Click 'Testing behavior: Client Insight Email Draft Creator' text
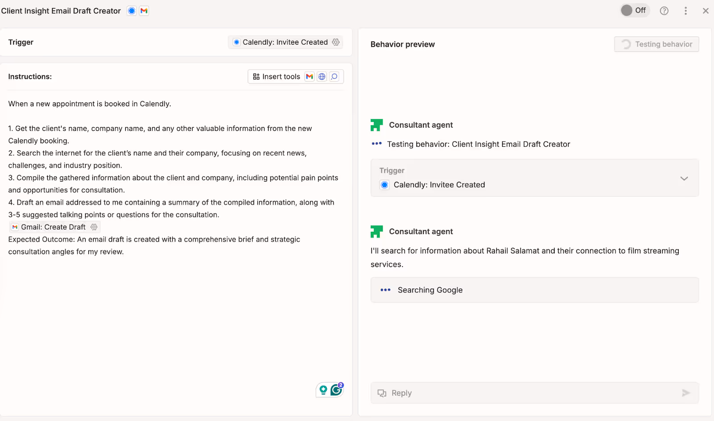The height and width of the screenshot is (421, 714). (478, 144)
